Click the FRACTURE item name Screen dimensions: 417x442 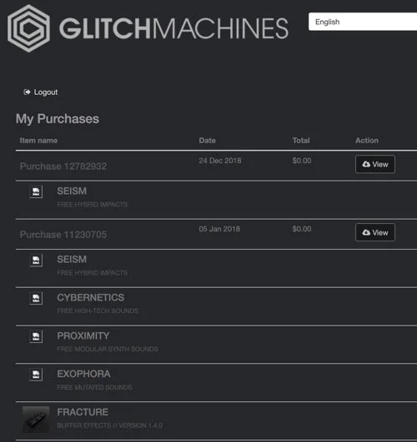coord(83,412)
